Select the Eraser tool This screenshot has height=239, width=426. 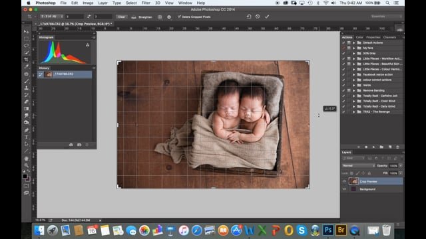coord(27,102)
